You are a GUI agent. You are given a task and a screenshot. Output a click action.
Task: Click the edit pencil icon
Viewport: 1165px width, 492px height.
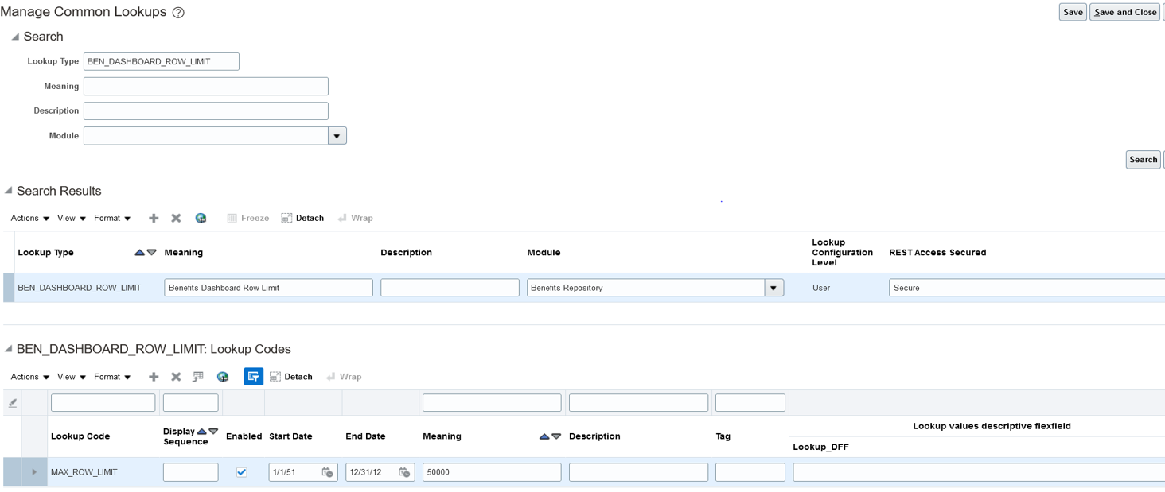point(11,402)
